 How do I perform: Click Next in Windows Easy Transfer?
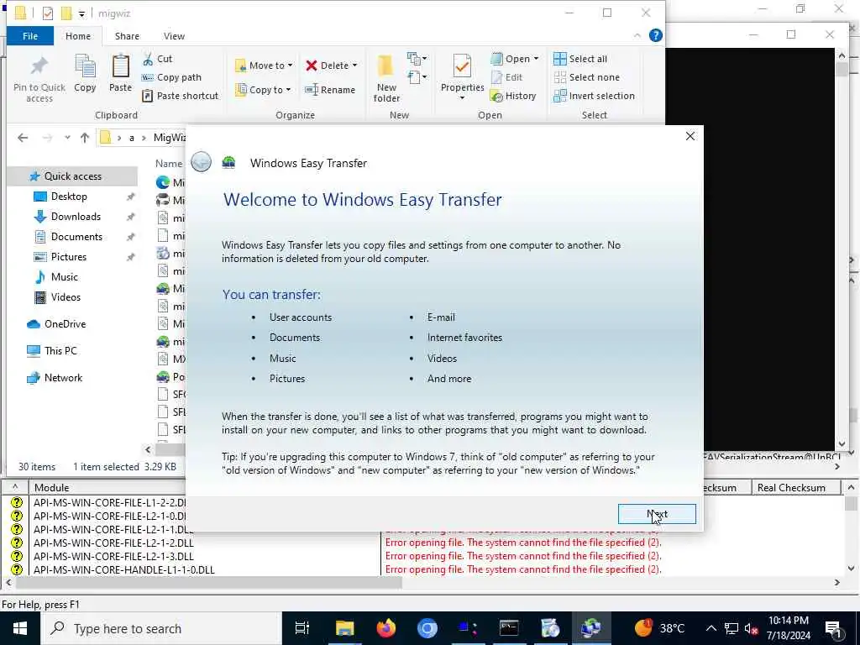click(x=657, y=514)
